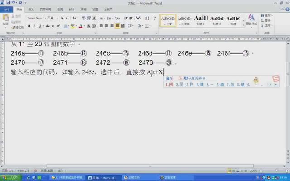Toggle Strikethrough formatting
The height and width of the screenshot is (181, 290).
click(x=48, y=26)
